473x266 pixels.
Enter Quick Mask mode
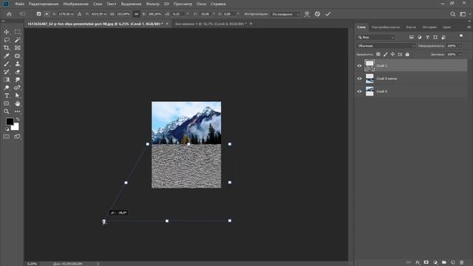click(x=7, y=137)
